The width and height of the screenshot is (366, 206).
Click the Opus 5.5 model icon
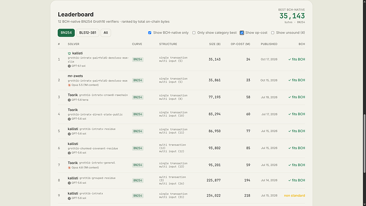point(69,85)
